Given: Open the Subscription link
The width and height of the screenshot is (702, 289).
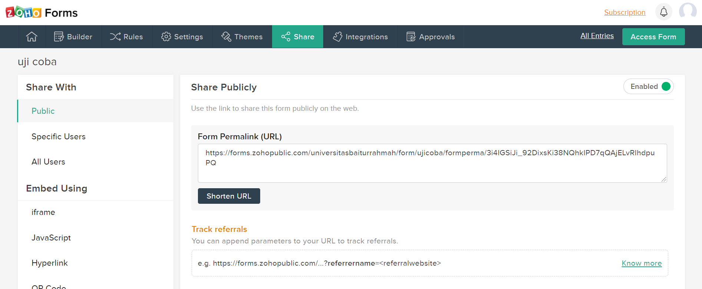Looking at the screenshot, I should coord(625,12).
